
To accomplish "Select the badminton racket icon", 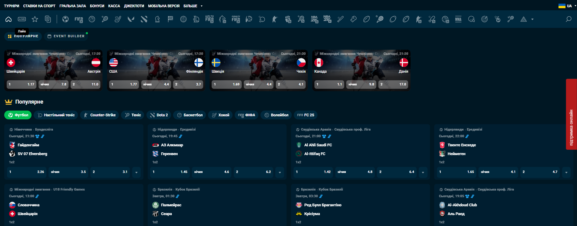I will coord(511,19).
